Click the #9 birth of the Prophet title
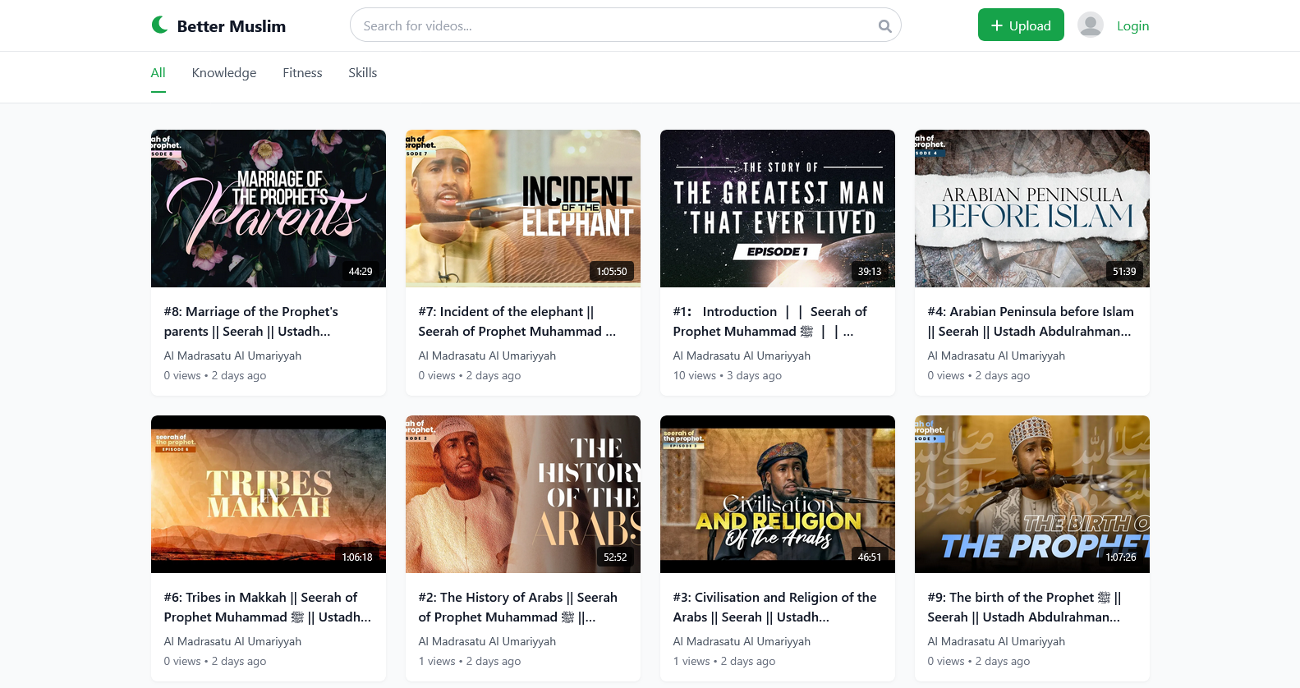This screenshot has width=1300, height=688. coord(1024,607)
